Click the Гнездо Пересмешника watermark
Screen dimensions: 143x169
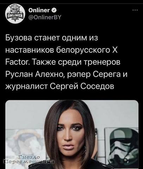tap(29, 159)
